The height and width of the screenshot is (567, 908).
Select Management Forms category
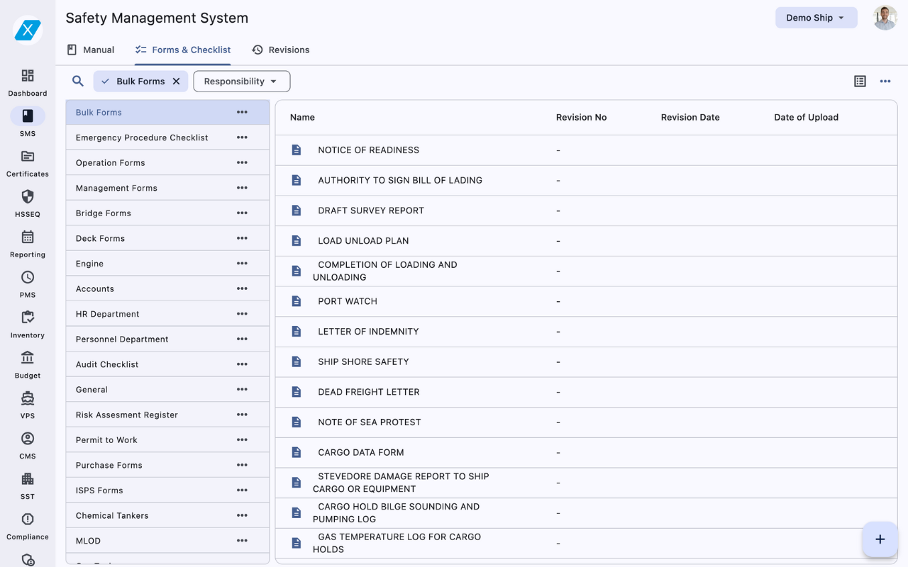tap(167, 188)
